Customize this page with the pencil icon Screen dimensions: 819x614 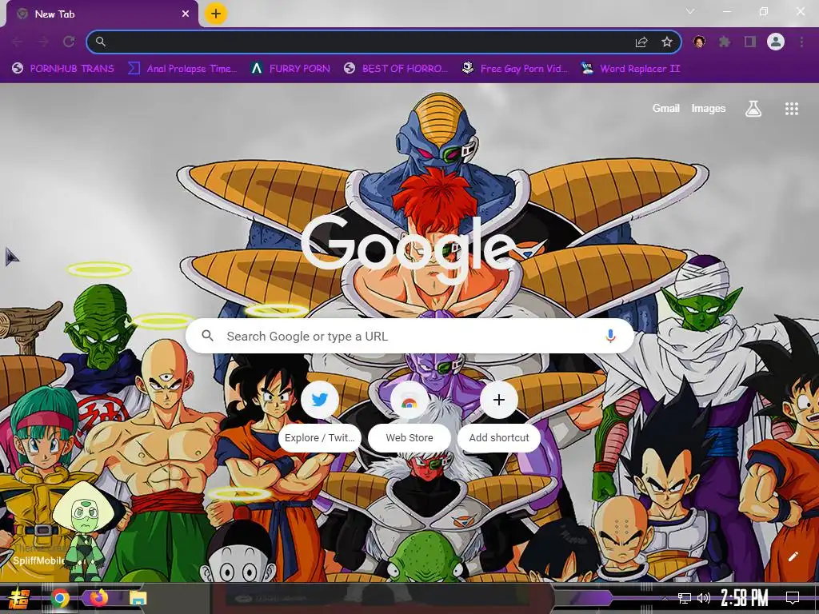[x=793, y=556]
